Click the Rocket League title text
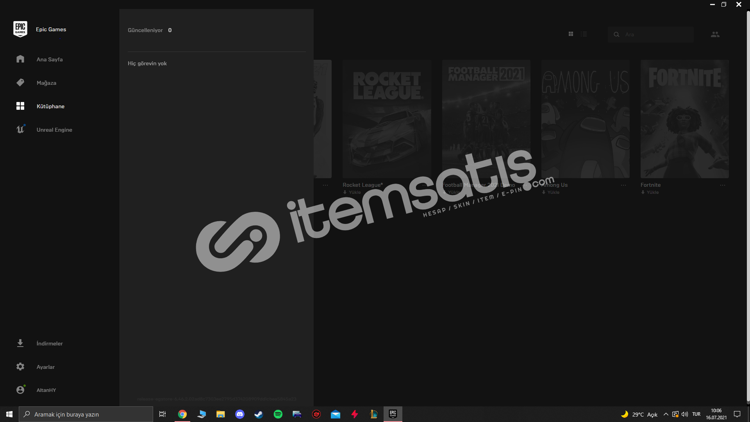The height and width of the screenshot is (422, 750). tap(362, 185)
